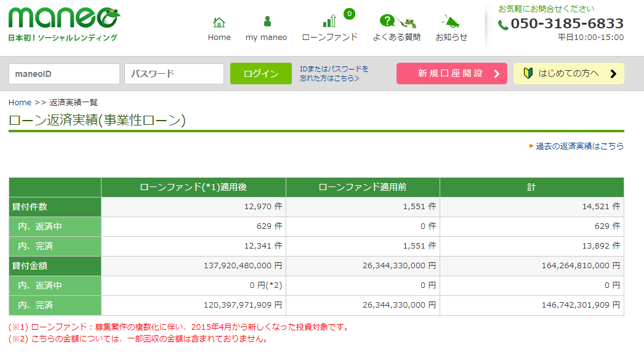The height and width of the screenshot is (355, 644).
Task: Click the 146,742,301,909 円 cell
Action: coord(532,305)
